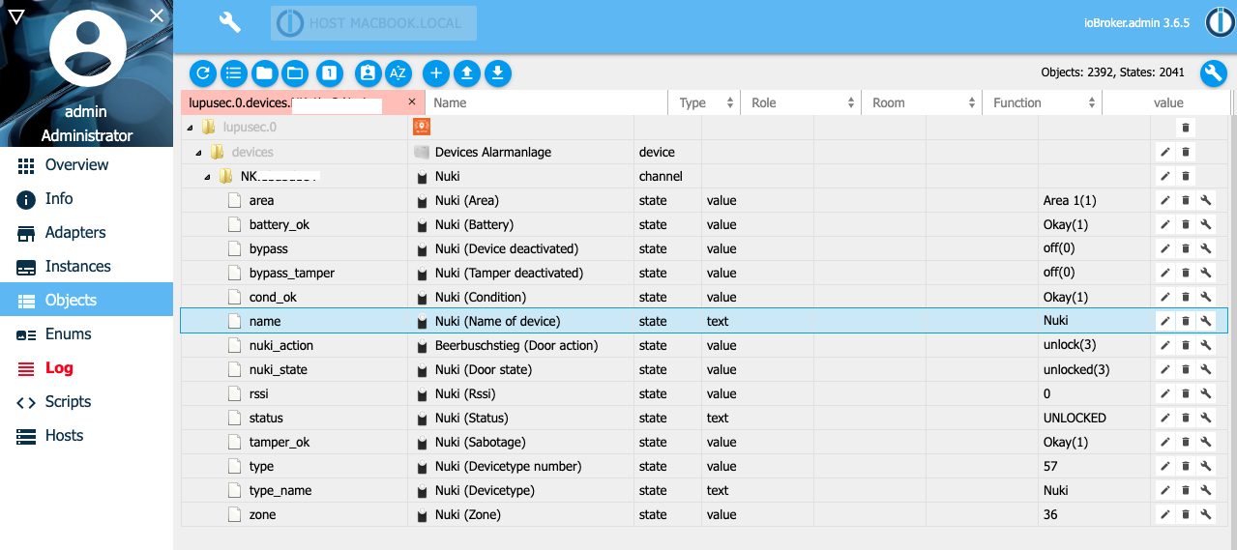Delete the bypass object trash icon
This screenshot has height=550, width=1237.
1186,248
